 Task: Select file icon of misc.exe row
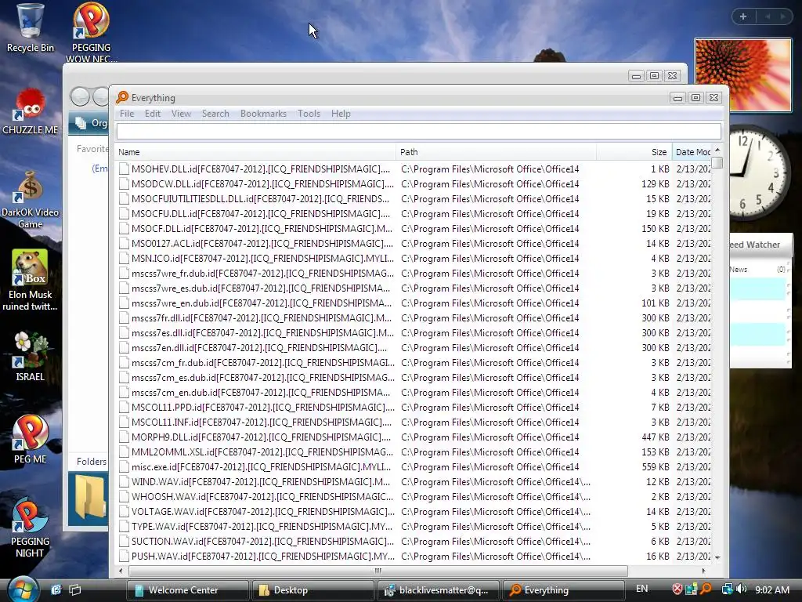(124, 467)
